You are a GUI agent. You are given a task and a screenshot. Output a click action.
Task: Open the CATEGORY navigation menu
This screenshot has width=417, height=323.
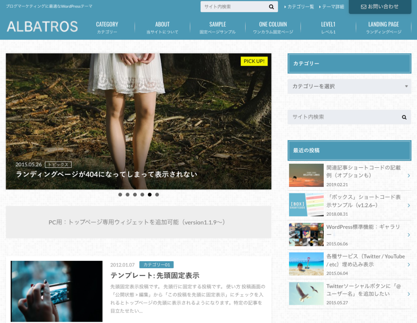107,27
